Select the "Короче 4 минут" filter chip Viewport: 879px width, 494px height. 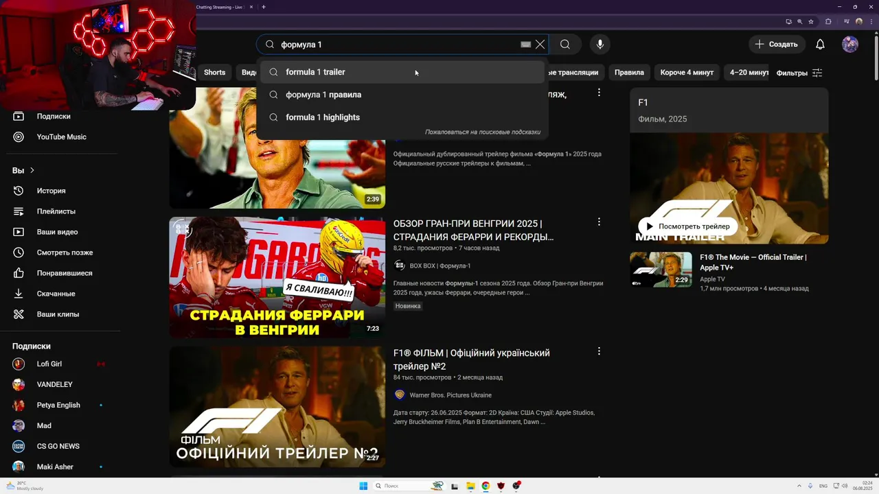(x=687, y=73)
